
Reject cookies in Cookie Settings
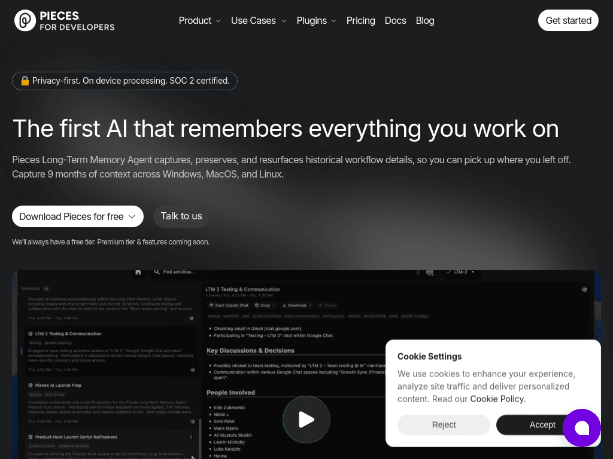click(444, 425)
